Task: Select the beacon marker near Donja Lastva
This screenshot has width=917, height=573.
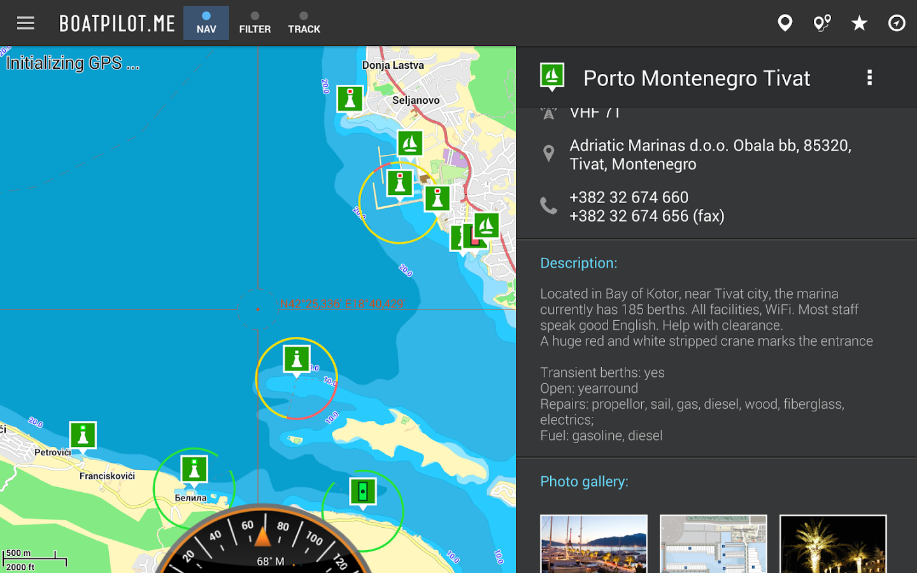Action: point(350,99)
